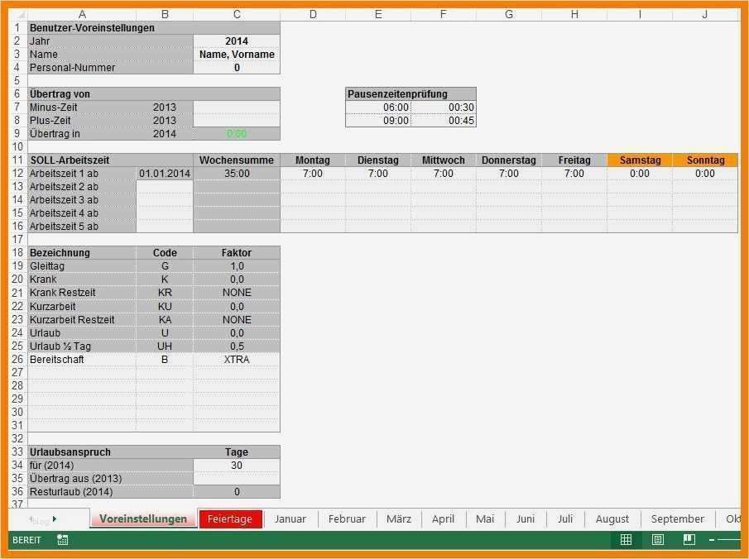Screen dimensions: 749x559
Task: Click the Name, Vorname cell
Action: pyautogui.click(x=237, y=55)
